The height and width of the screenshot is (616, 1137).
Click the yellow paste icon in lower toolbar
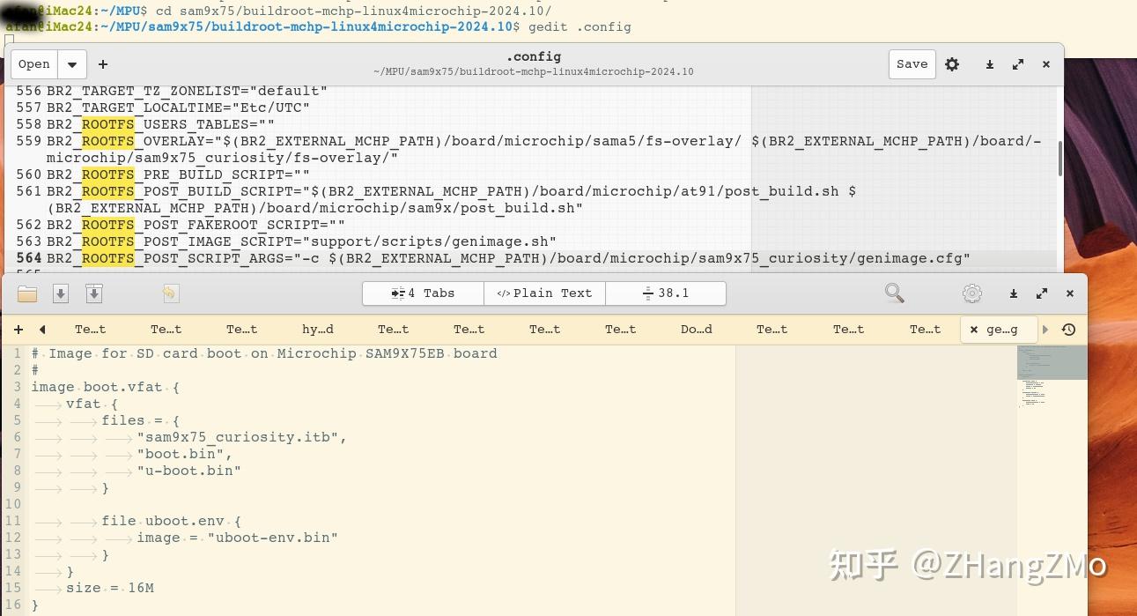170,293
